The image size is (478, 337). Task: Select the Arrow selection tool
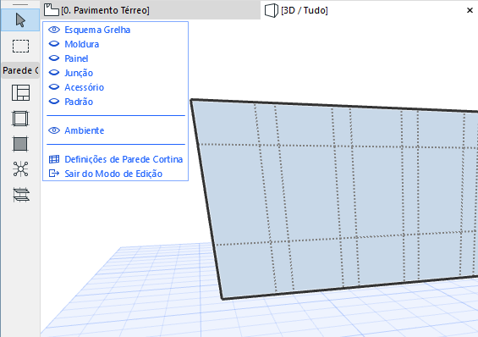(20, 20)
